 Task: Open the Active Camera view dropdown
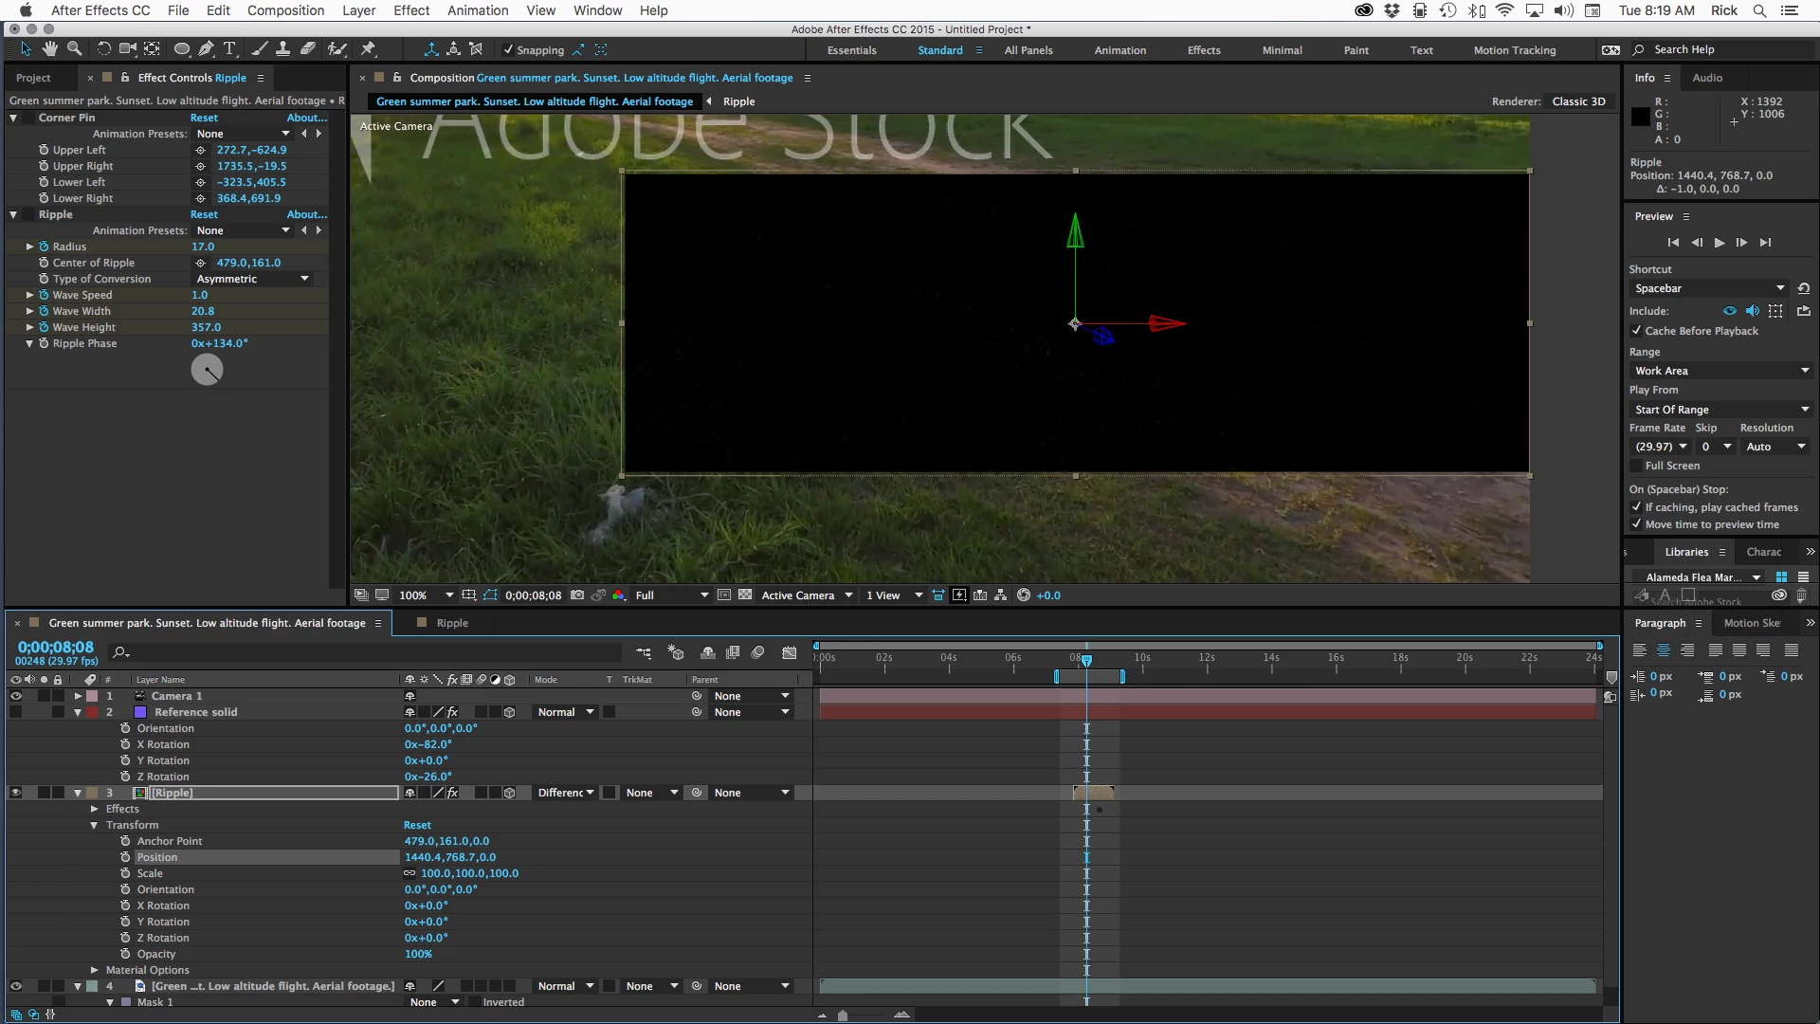click(x=807, y=595)
